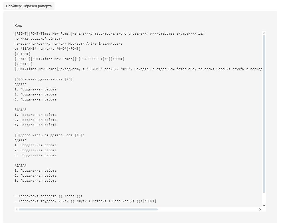Viewport: 281px width, 223px height.
Task: Collapse the 'Образец рапорта' spoiler
Action: pos(29,6)
